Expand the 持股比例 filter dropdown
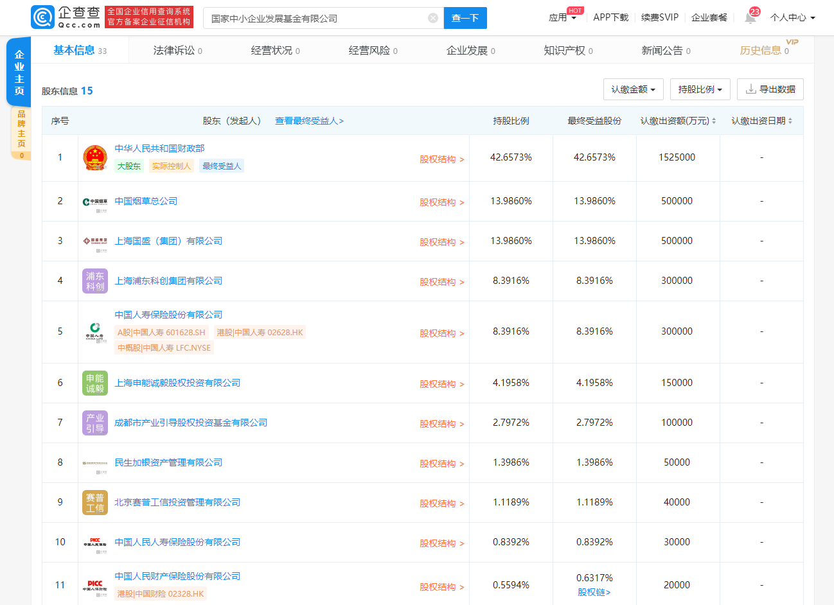This screenshot has width=834, height=605. coord(700,89)
